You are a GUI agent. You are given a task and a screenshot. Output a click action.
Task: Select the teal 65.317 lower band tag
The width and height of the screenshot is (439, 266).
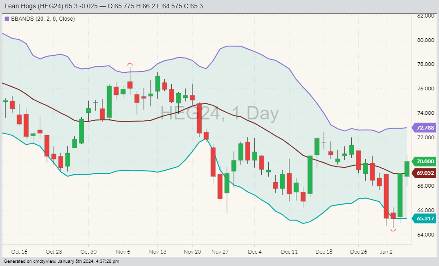pos(425,219)
